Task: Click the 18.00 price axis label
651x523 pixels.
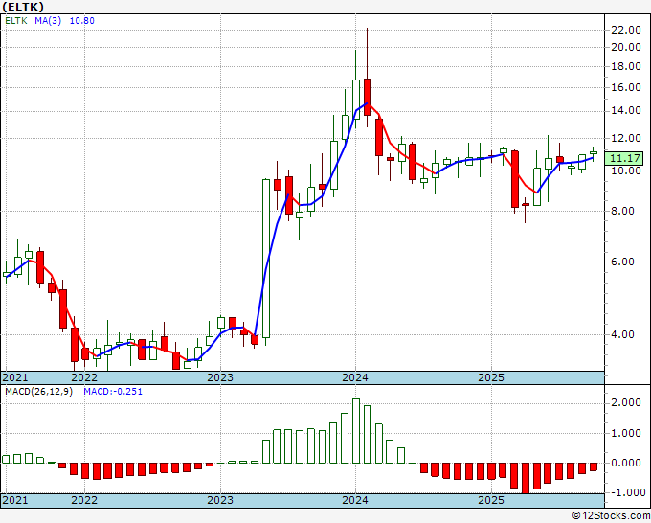Action: click(x=626, y=66)
